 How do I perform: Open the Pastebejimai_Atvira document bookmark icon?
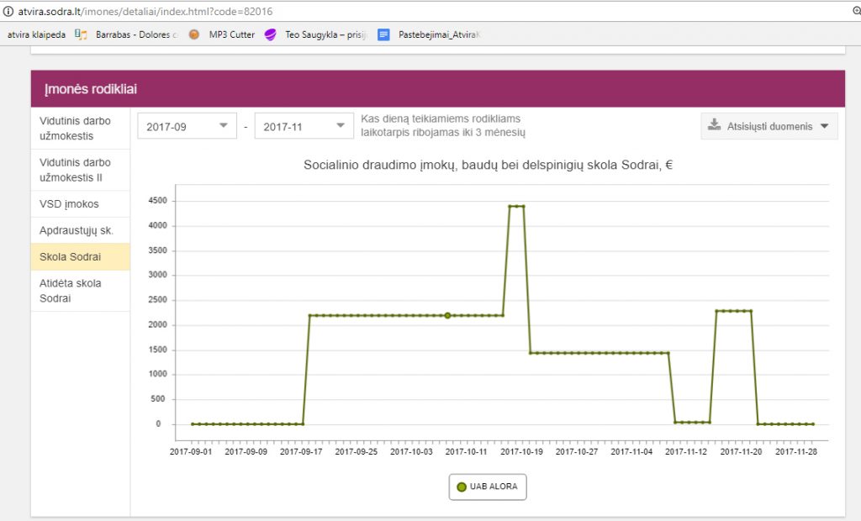[383, 34]
